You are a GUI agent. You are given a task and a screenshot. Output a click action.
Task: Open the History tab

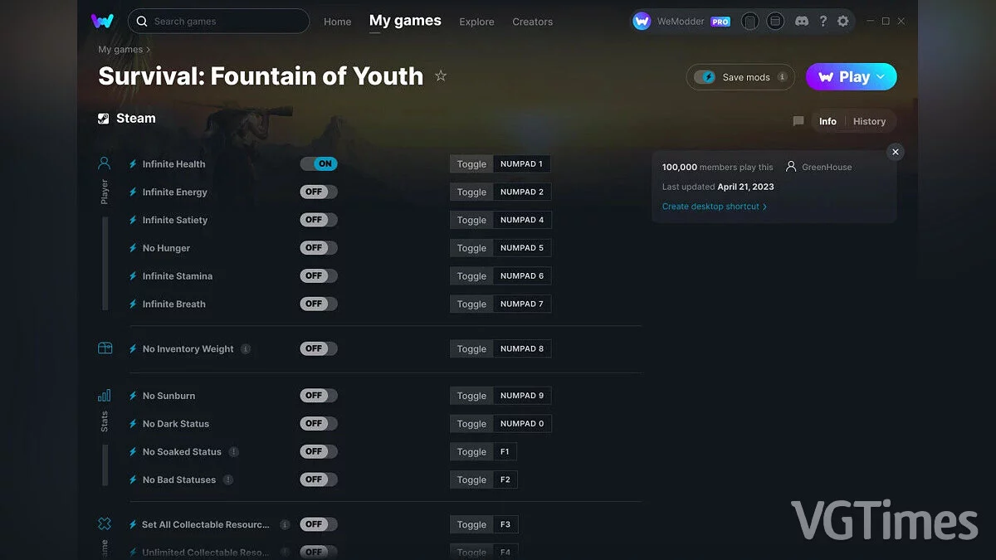(x=869, y=121)
